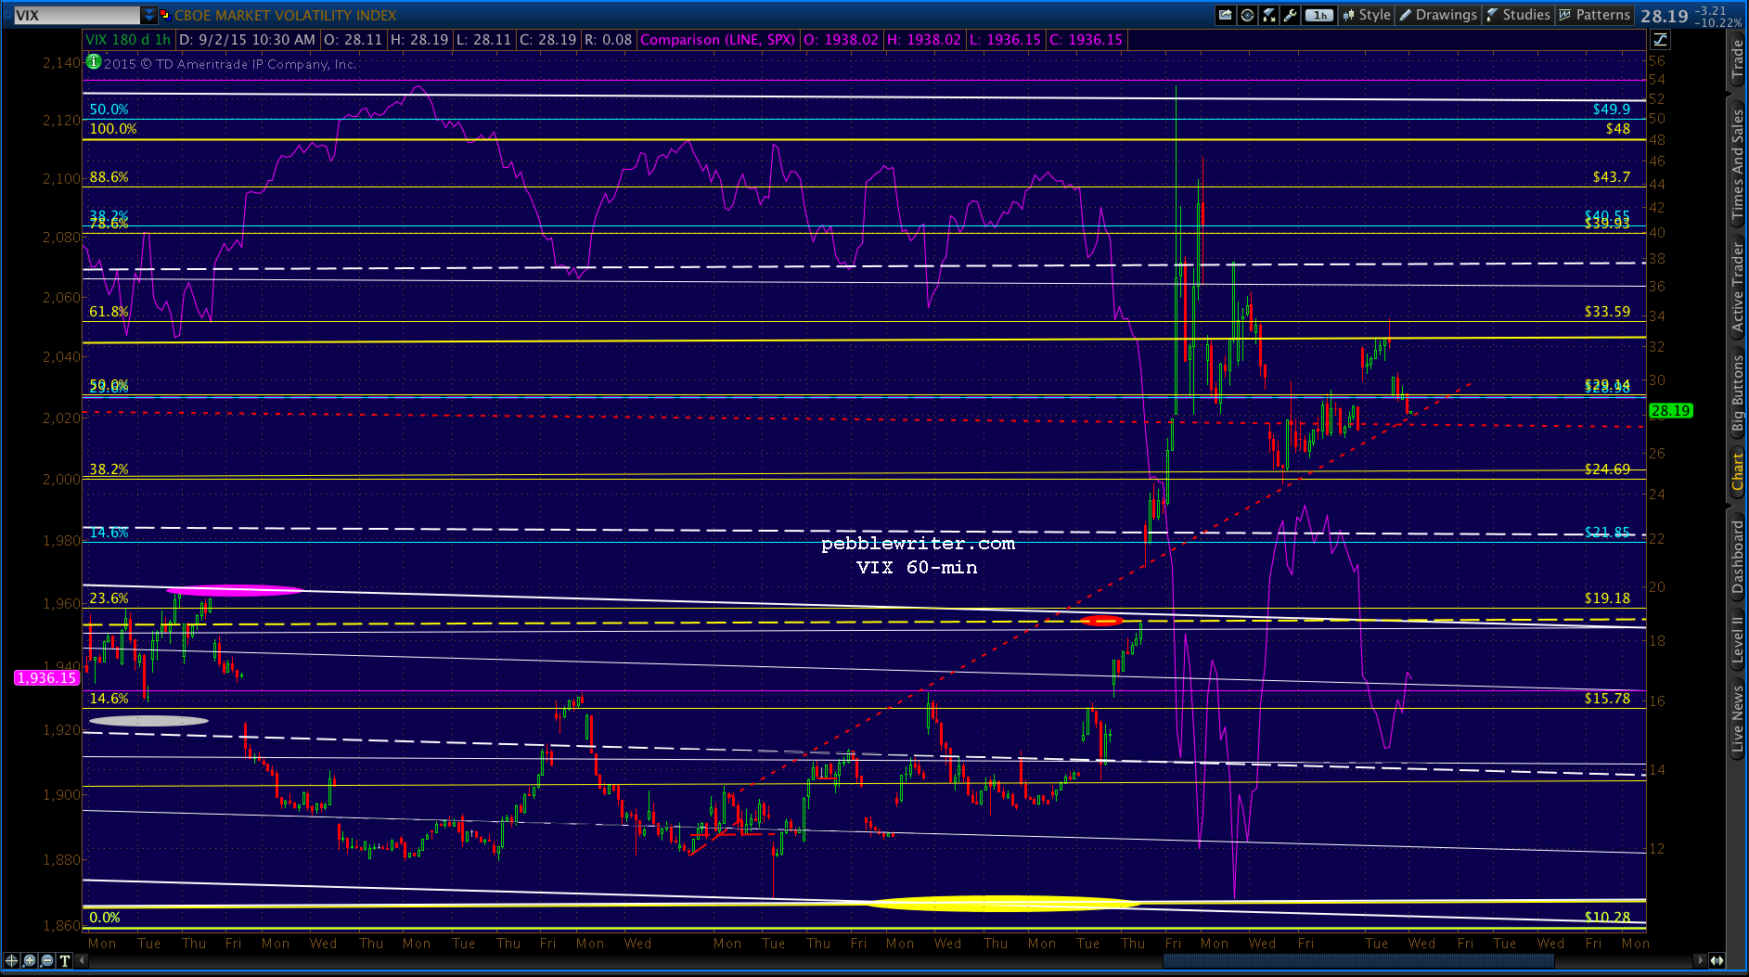Screen dimensions: 1749x977
Task: Select the crosshair pan tool
Action: (x=12, y=960)
